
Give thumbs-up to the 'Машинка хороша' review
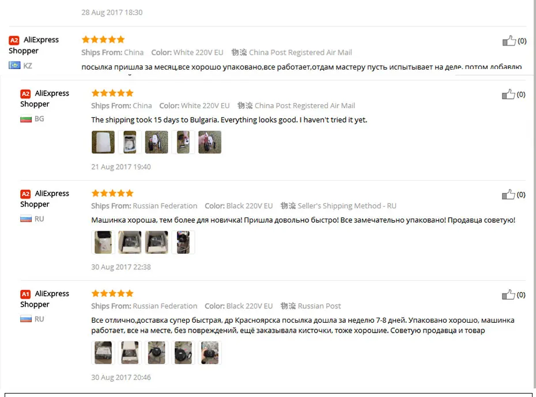(508, 194)
